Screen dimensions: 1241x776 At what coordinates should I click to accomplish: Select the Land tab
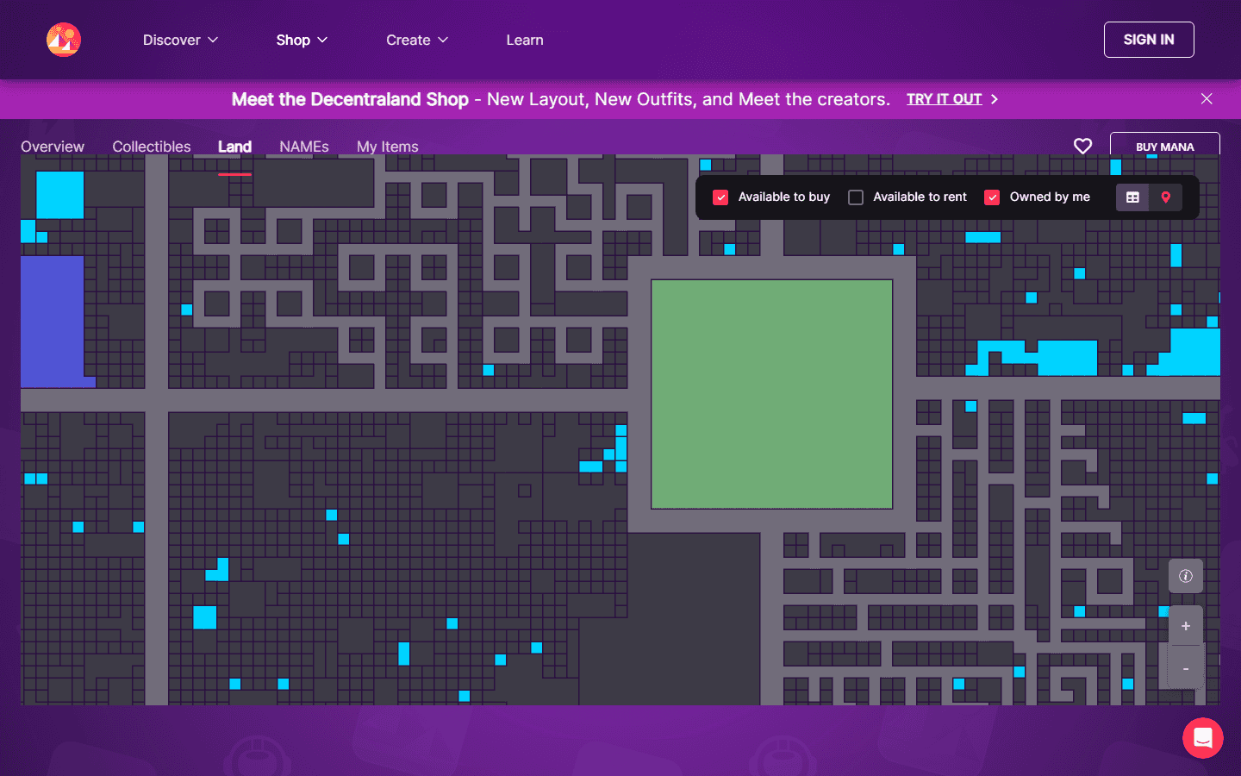point(234,147)
